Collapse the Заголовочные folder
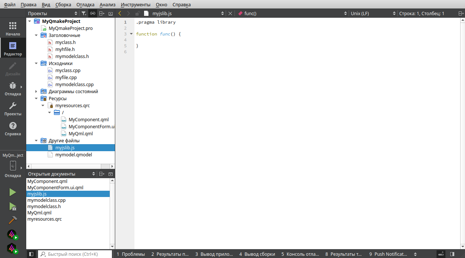Image resolution: width=465 pixels, height=258 pixels. tap(36, 35)
